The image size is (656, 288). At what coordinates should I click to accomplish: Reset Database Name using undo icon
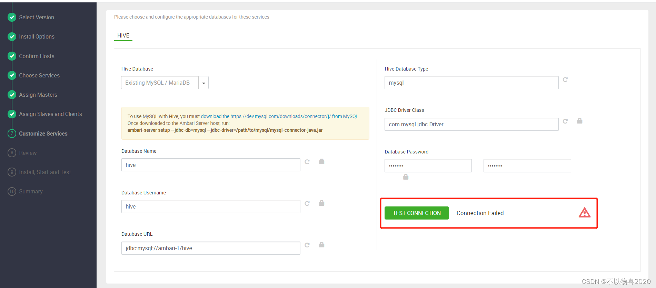pyautogui.click(x=307, y=162)
